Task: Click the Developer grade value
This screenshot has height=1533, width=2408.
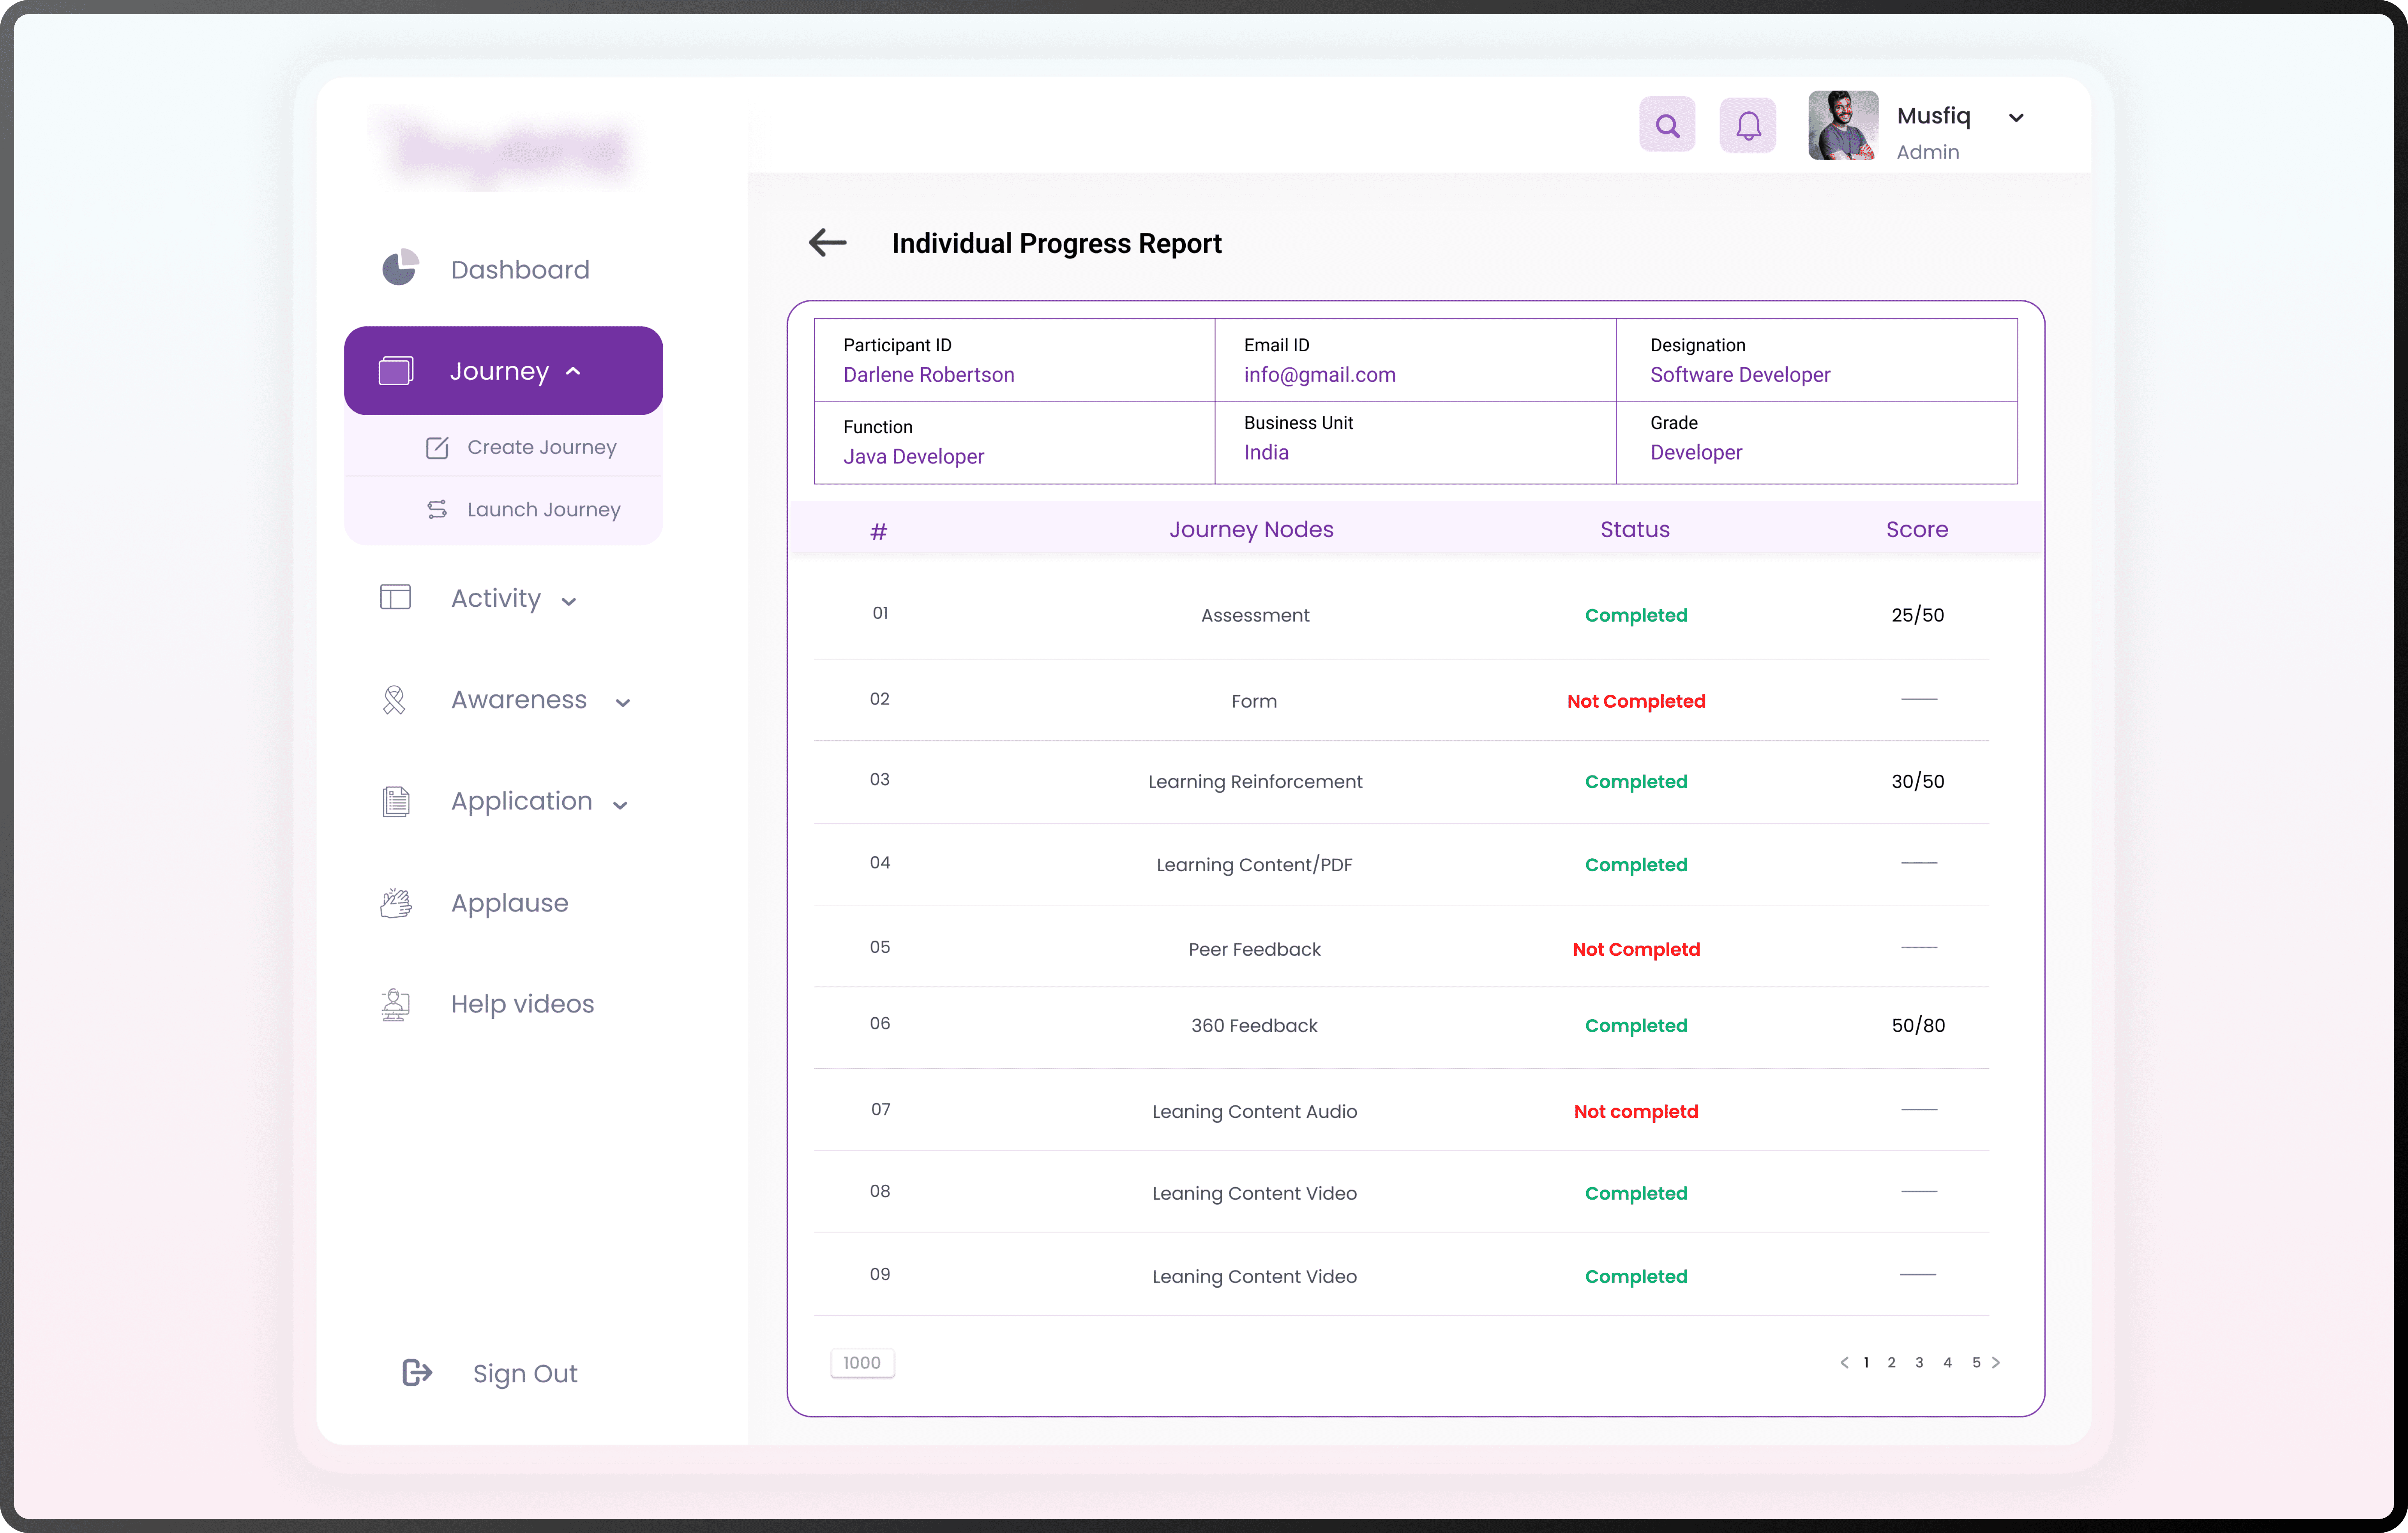Action: [x=1696, y=453]
